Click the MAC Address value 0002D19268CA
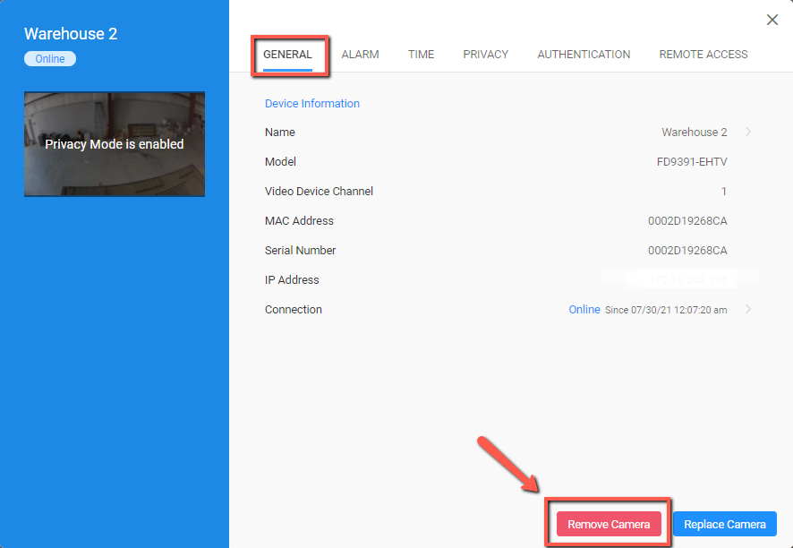This screenshot has width=793, height=548. [x=687, y=220]
